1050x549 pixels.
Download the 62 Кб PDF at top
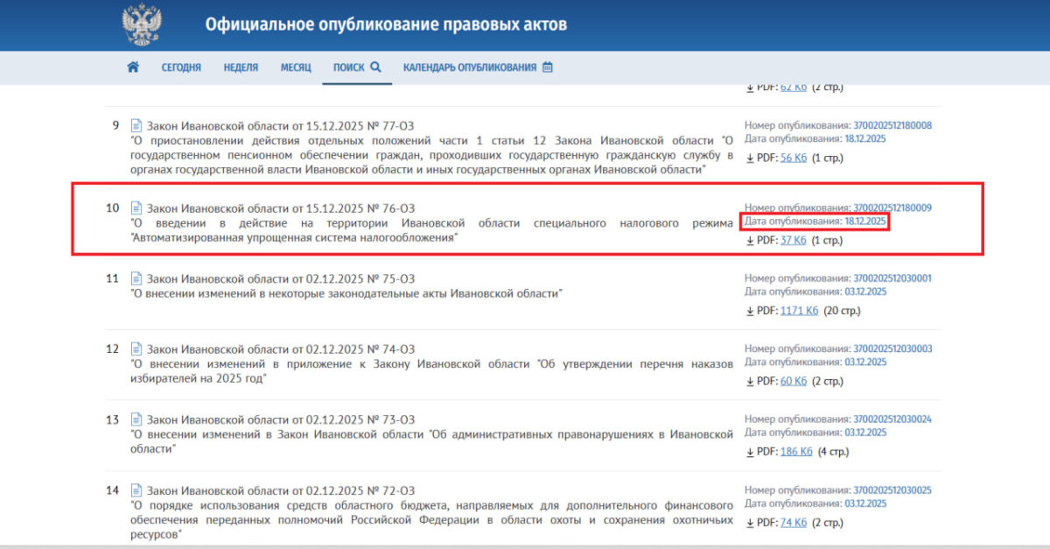tap(793, 88)
